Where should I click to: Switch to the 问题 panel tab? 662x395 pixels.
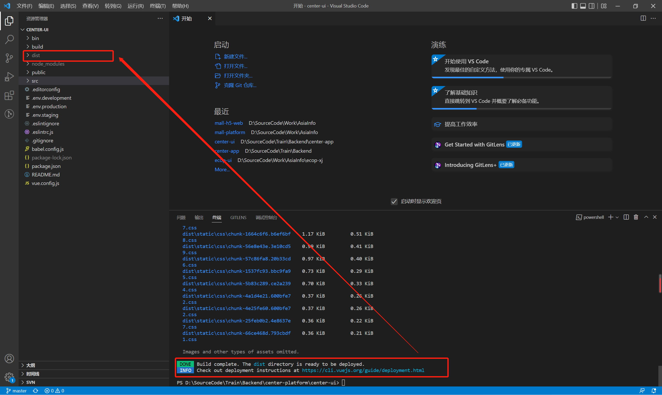point(181,218)
